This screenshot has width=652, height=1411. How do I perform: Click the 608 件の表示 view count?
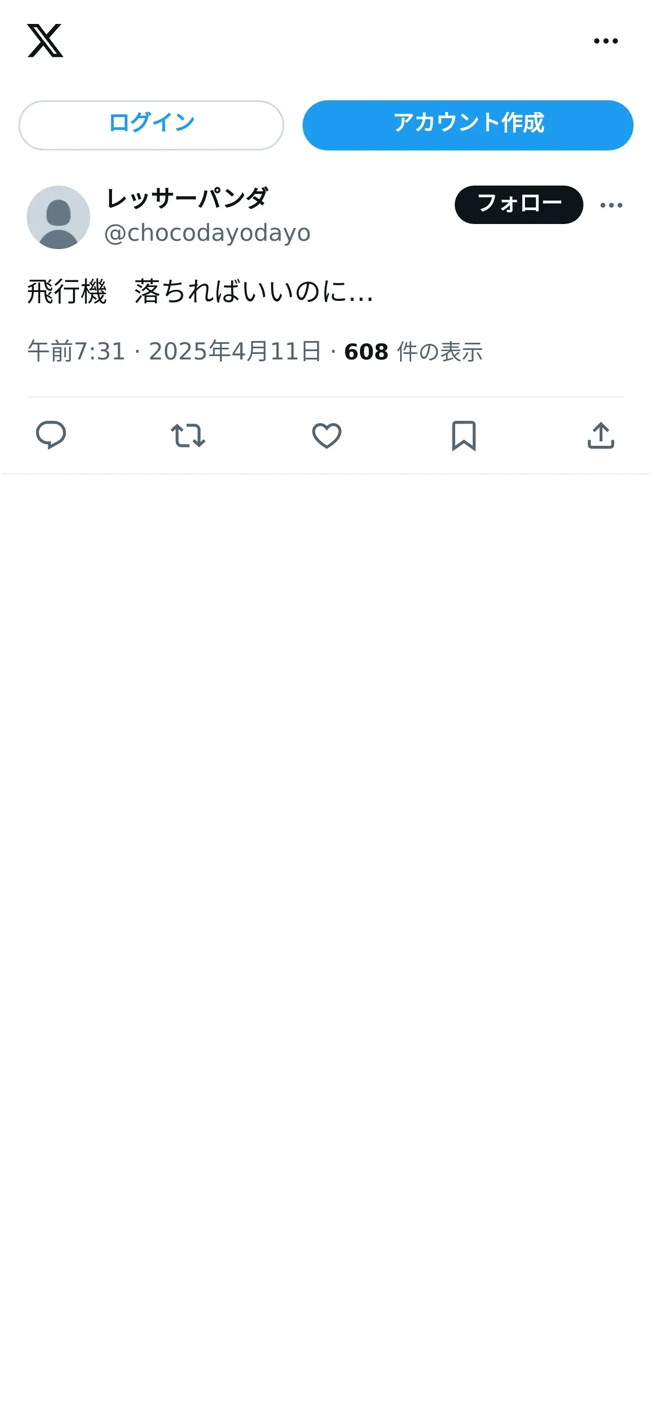(413, 352)
